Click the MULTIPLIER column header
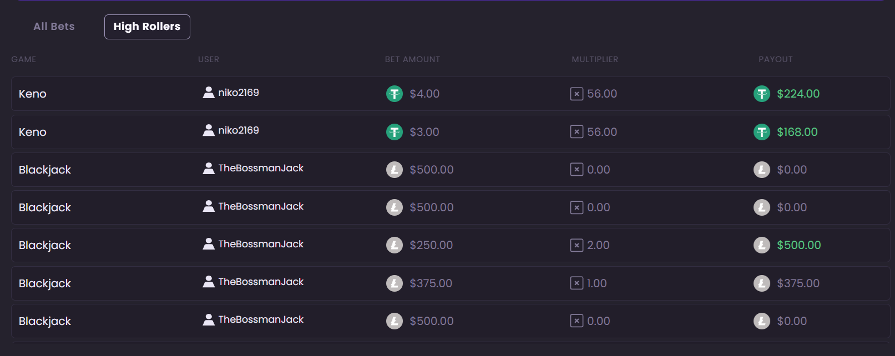 (595, 59)
